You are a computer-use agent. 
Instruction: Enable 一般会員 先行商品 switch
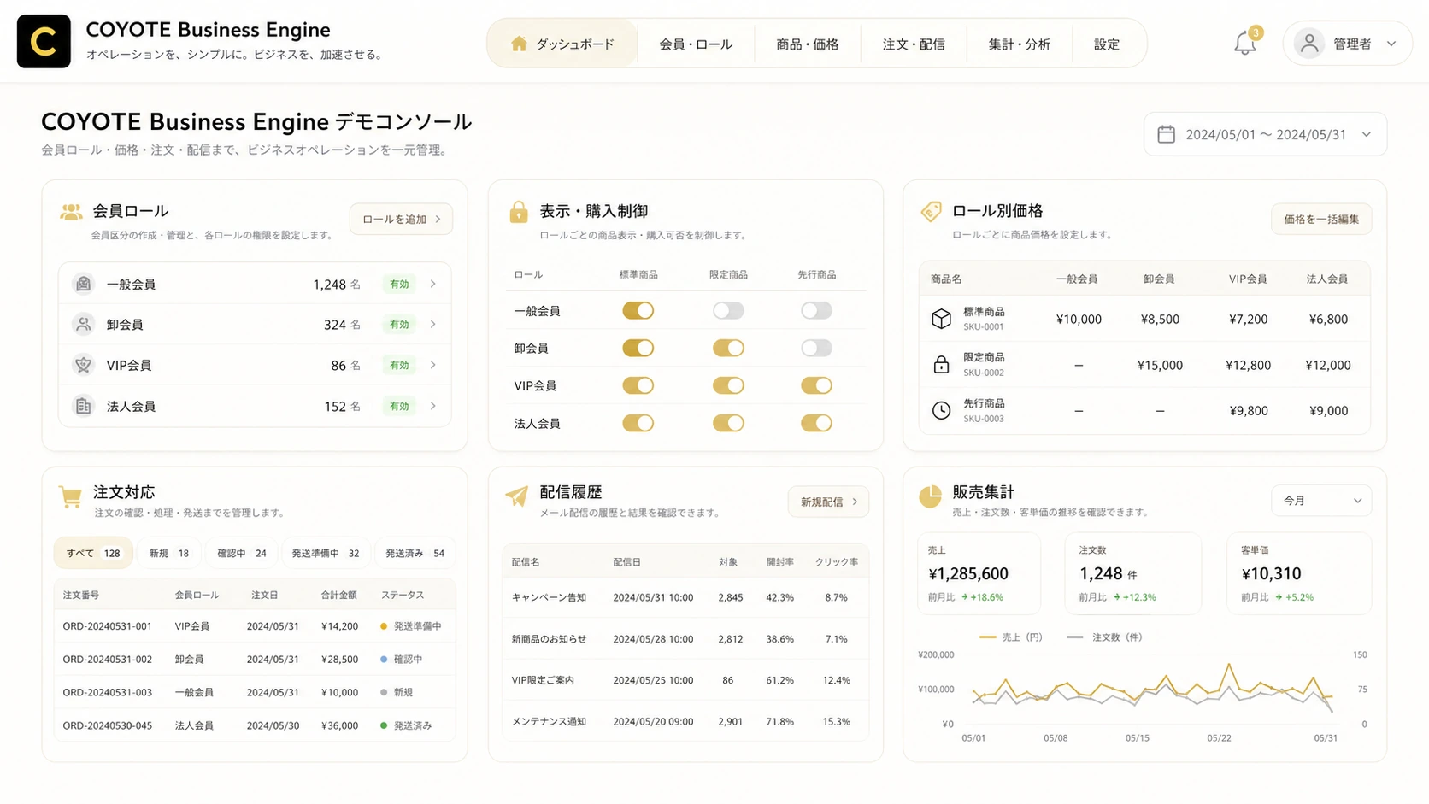pos(816,311)
